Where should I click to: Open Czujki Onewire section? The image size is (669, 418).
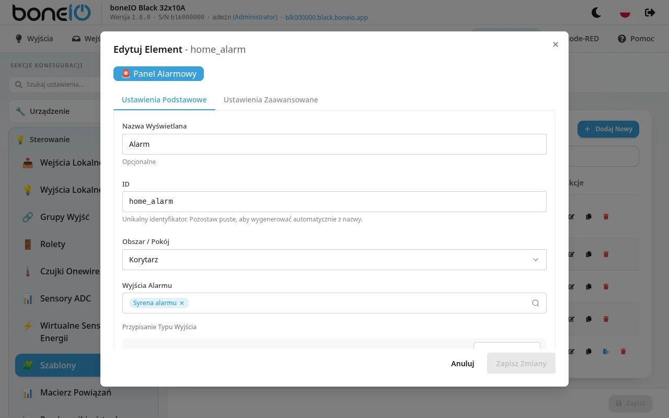61,271
